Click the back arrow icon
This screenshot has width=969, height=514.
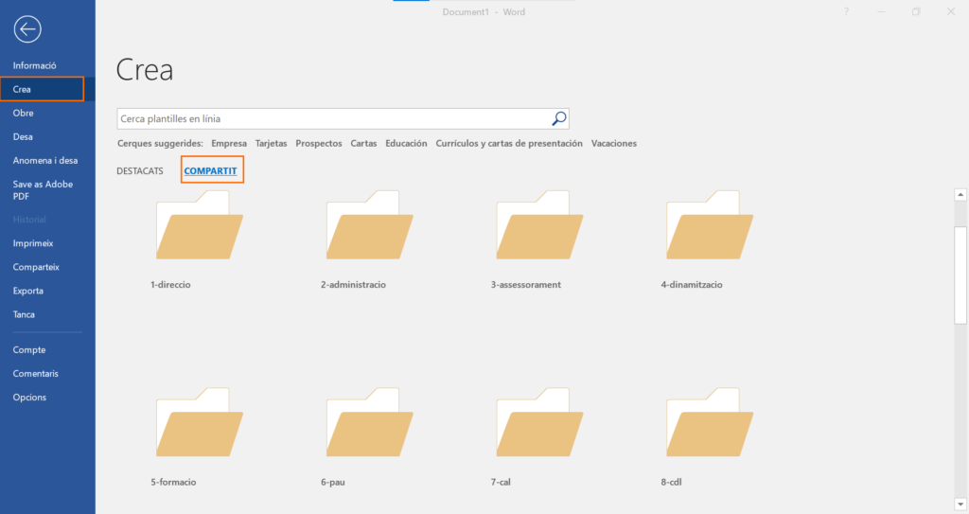pyautogui.click(x=27, y=30)
